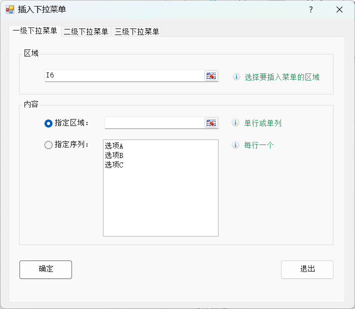This screenshot has width=355, height=309.
Task: Open the 一级下拉菜单 tab
Action: [35, 31]
